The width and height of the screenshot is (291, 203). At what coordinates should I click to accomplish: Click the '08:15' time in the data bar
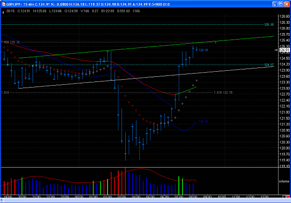tap(11, 11)
